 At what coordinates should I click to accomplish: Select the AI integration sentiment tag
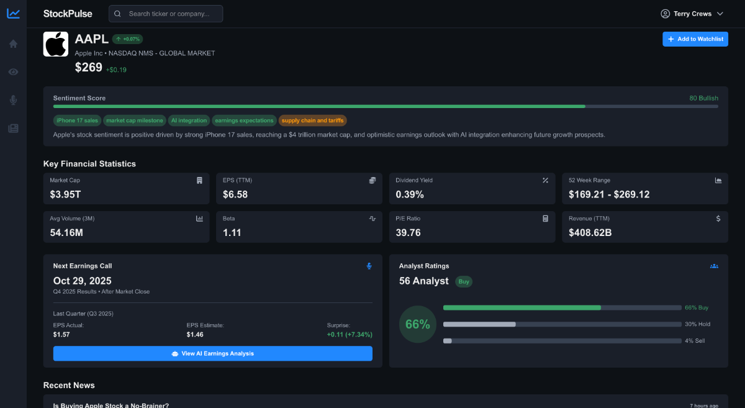point(189,120)
